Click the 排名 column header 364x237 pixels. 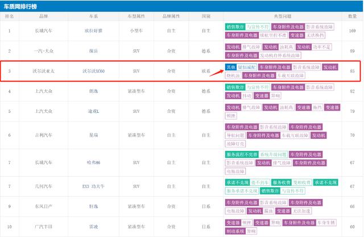[x=9, y=16]
